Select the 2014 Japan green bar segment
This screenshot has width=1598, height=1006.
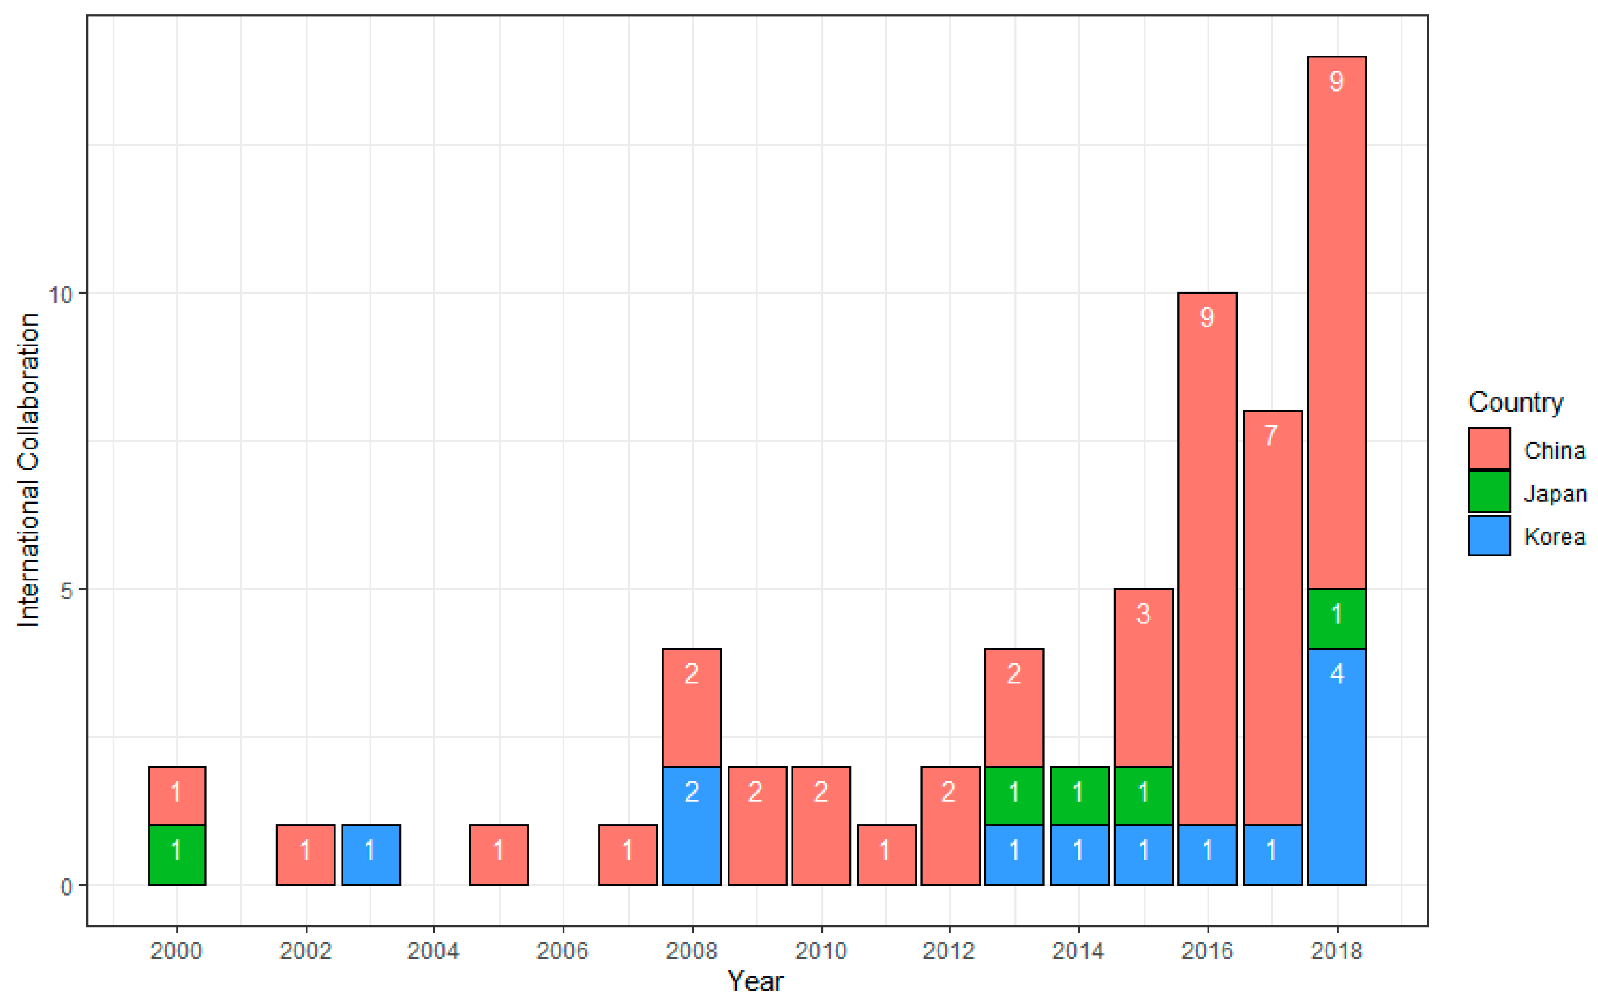(x=1080, y=796)
